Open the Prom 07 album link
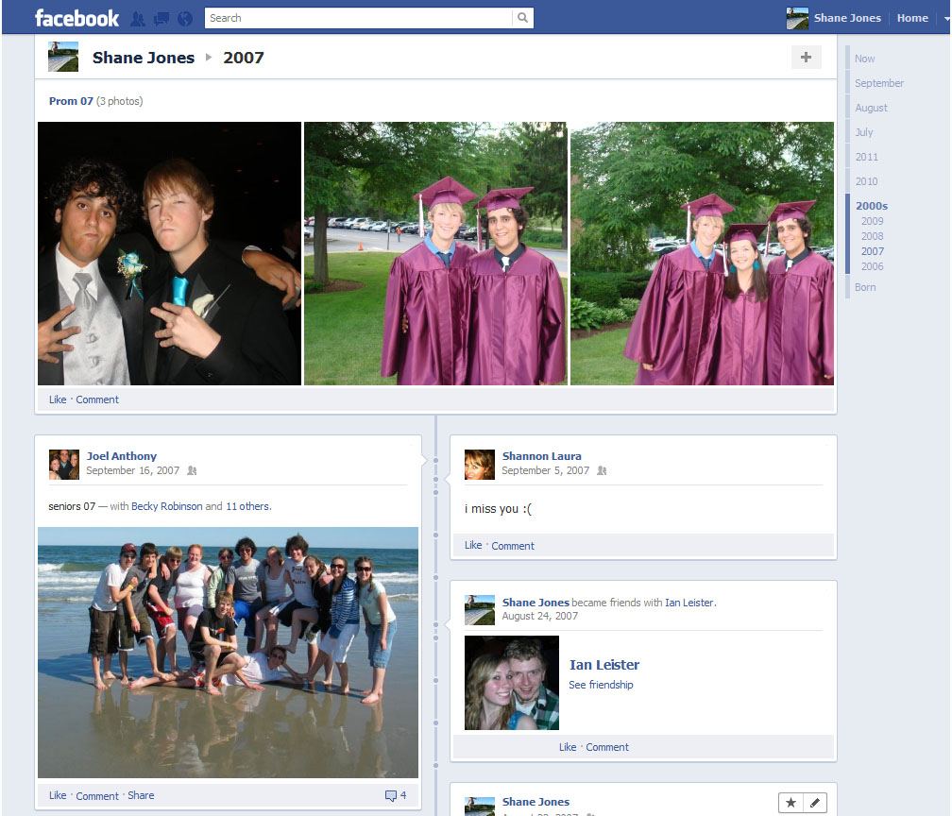 (71, 101)
